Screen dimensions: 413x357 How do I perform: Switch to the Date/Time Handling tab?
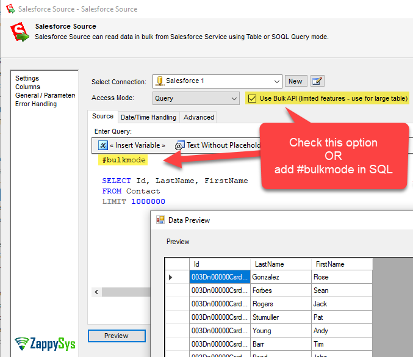pos(148,117)
